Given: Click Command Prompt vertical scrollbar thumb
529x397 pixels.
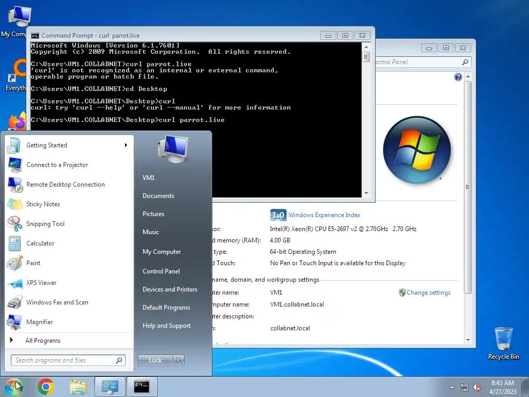Looking at the screenshot, I should [x=366, y=56].
